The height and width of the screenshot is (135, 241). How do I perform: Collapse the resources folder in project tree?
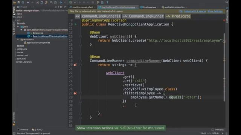pos(18,39)
